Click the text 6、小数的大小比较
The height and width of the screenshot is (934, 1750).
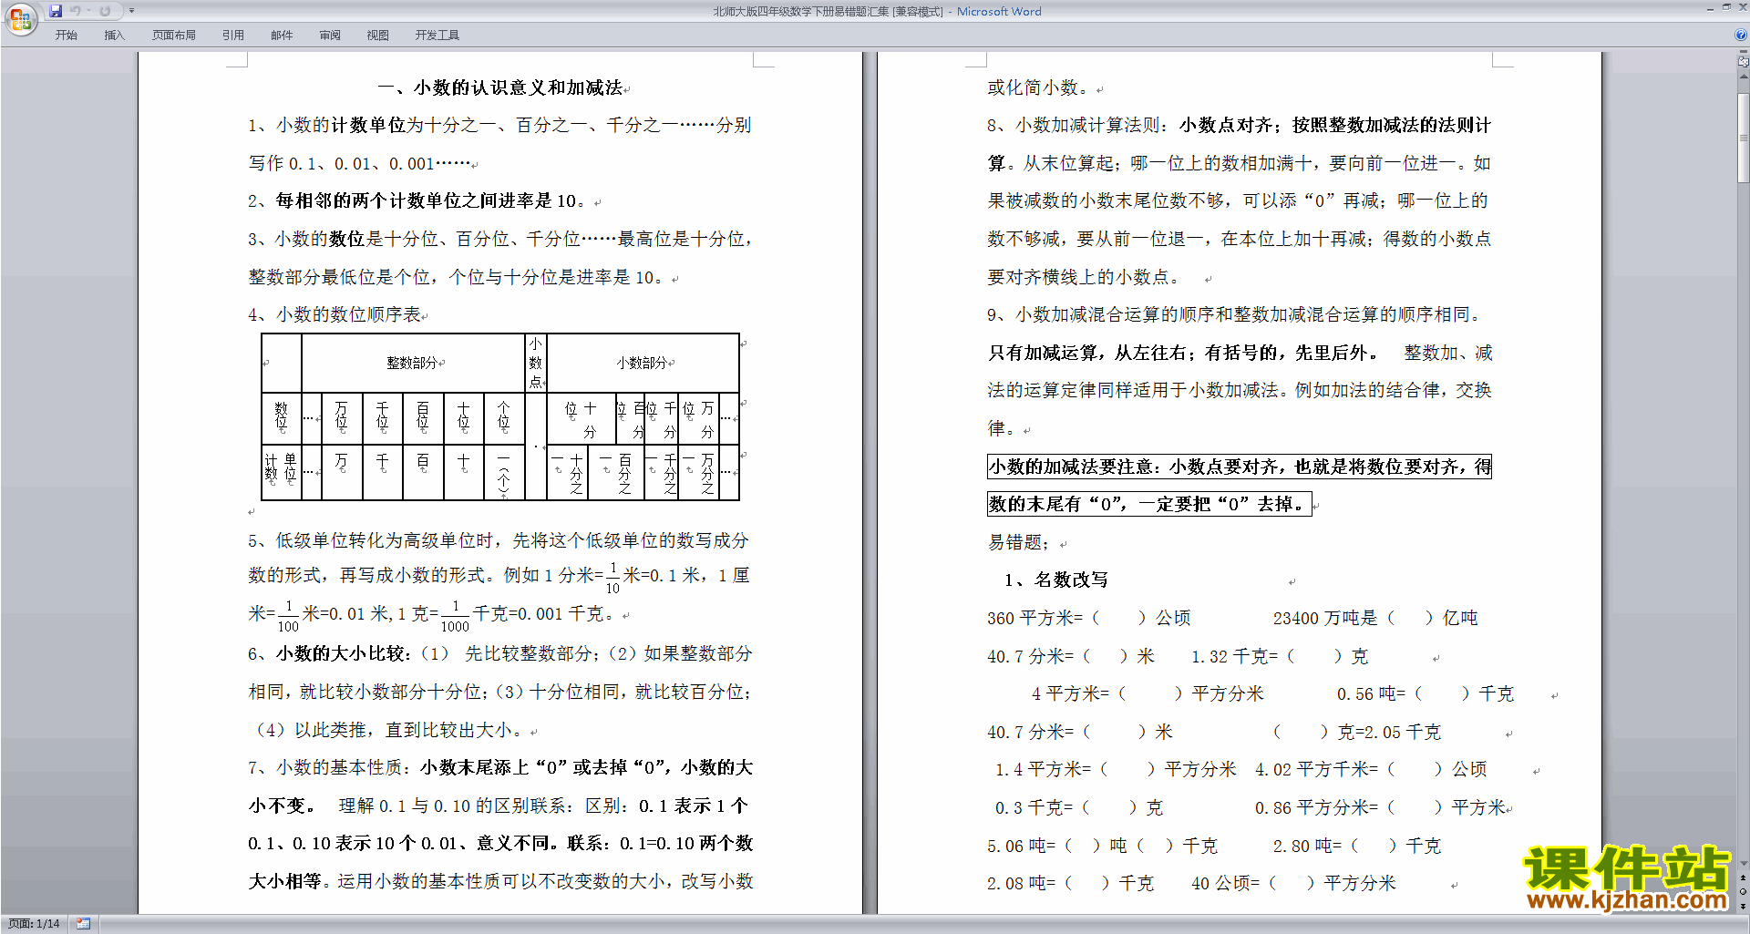(x=327, y=654)
